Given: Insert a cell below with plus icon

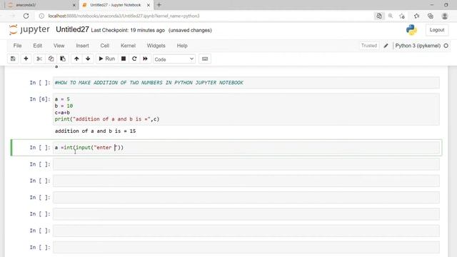Looking at the screenshot, I should 26,59.
